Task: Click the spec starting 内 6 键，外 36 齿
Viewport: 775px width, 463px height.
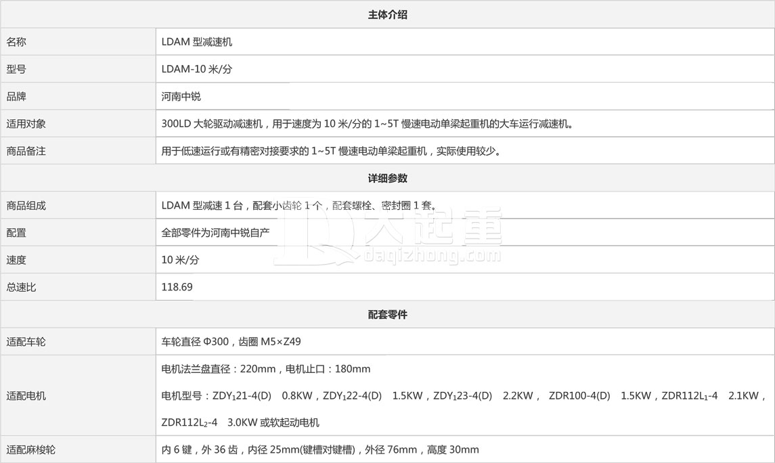Action: (x=320, y=449)
